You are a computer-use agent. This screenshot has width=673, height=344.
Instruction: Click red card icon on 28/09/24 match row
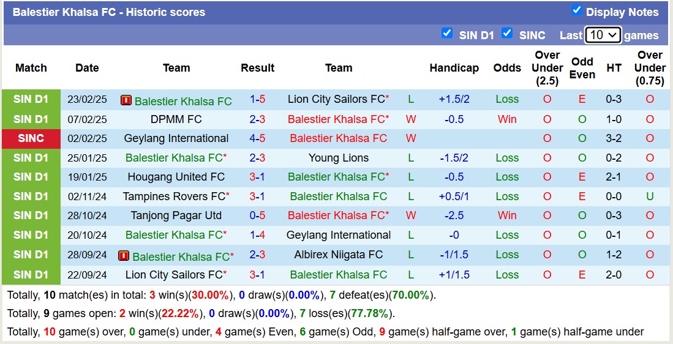click(x=124, y=256)
